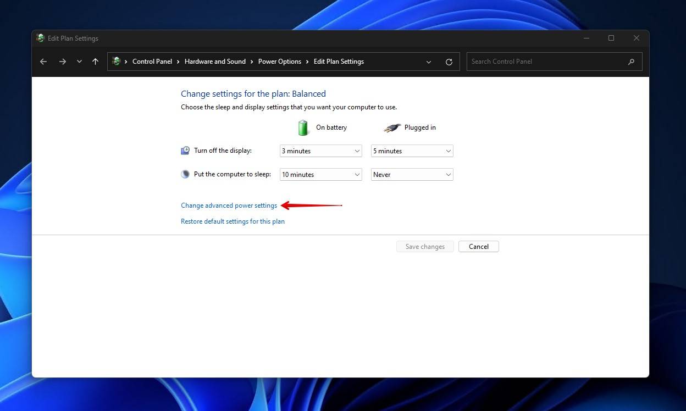The image size is (686, 411).
Task: Click the Save changes button
Action: (x=425, y=247)
